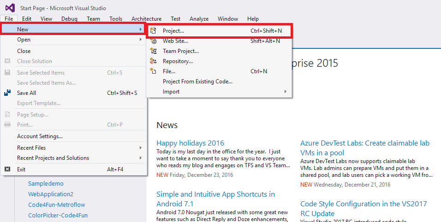Open the File menu
Viewport: 441px width, 222px height.
pyautogui.click(x=9, y=19)
